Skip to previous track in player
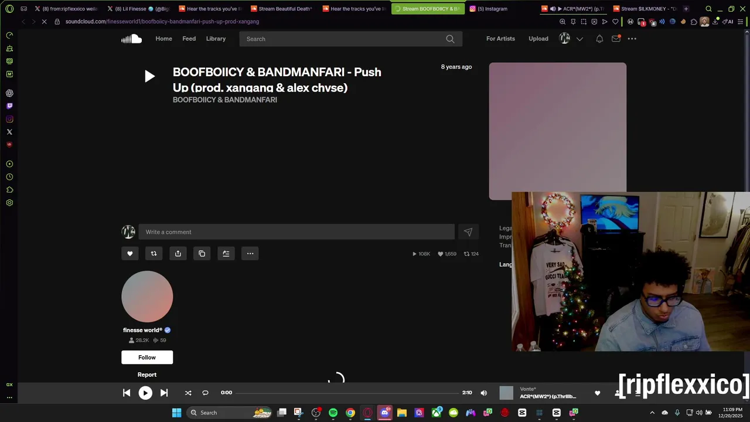This screenshot has height=422, width=750. point(127,393)
